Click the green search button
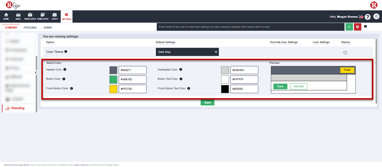The width and height of the screenshot is (382, 167). pos(349,27)
